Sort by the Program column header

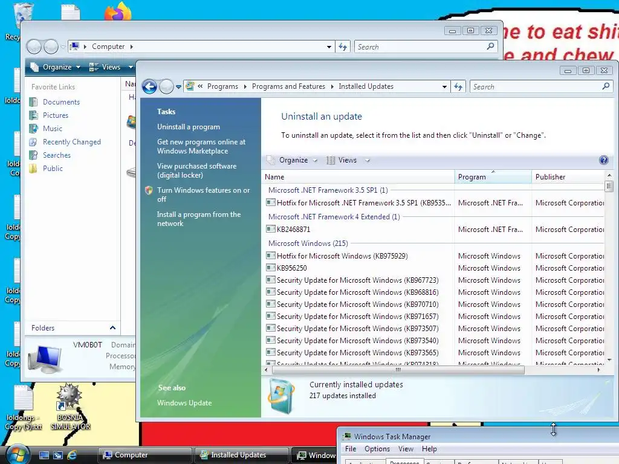pyautogui.click(x=493, y=177)
